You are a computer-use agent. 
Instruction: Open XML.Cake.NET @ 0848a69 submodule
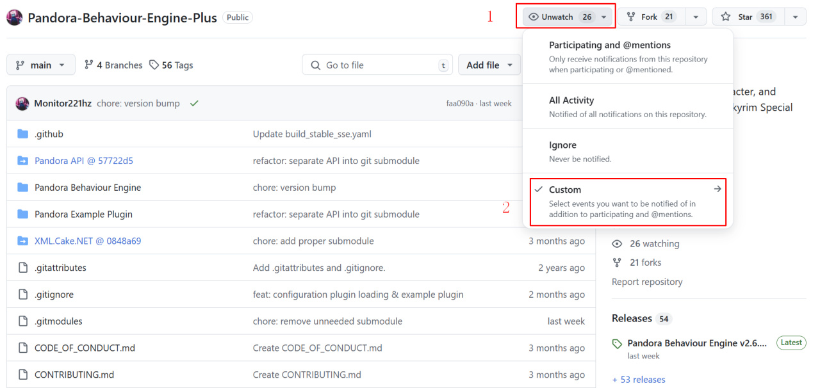(x=88, y=241)
